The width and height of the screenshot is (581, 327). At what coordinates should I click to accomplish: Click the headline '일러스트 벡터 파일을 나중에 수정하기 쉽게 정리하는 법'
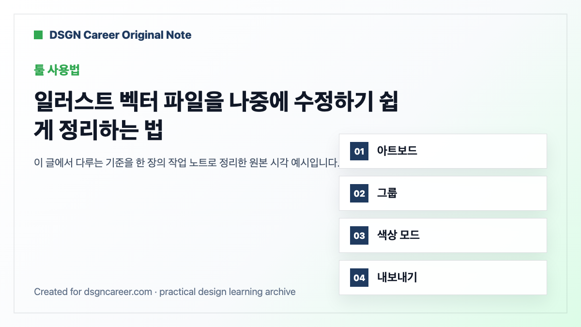coord(216,116)
